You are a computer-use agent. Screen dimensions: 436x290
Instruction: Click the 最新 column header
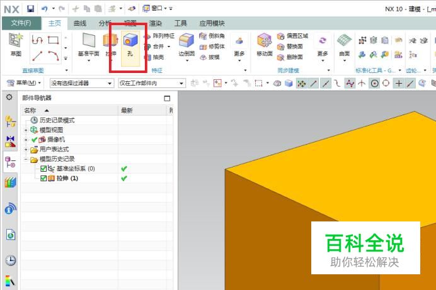click(142, 111)
